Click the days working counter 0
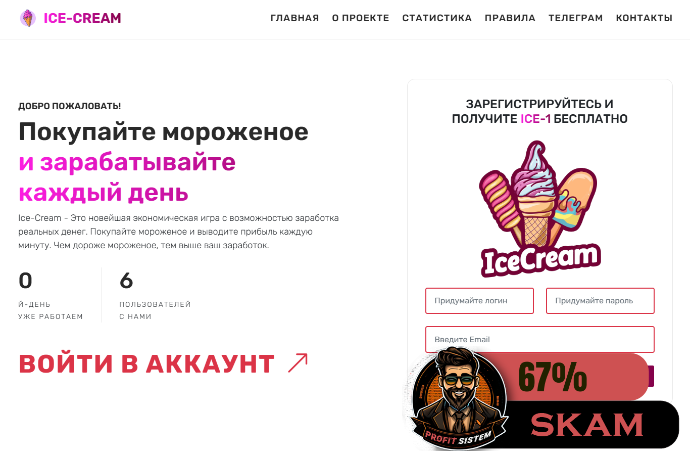 25,281
